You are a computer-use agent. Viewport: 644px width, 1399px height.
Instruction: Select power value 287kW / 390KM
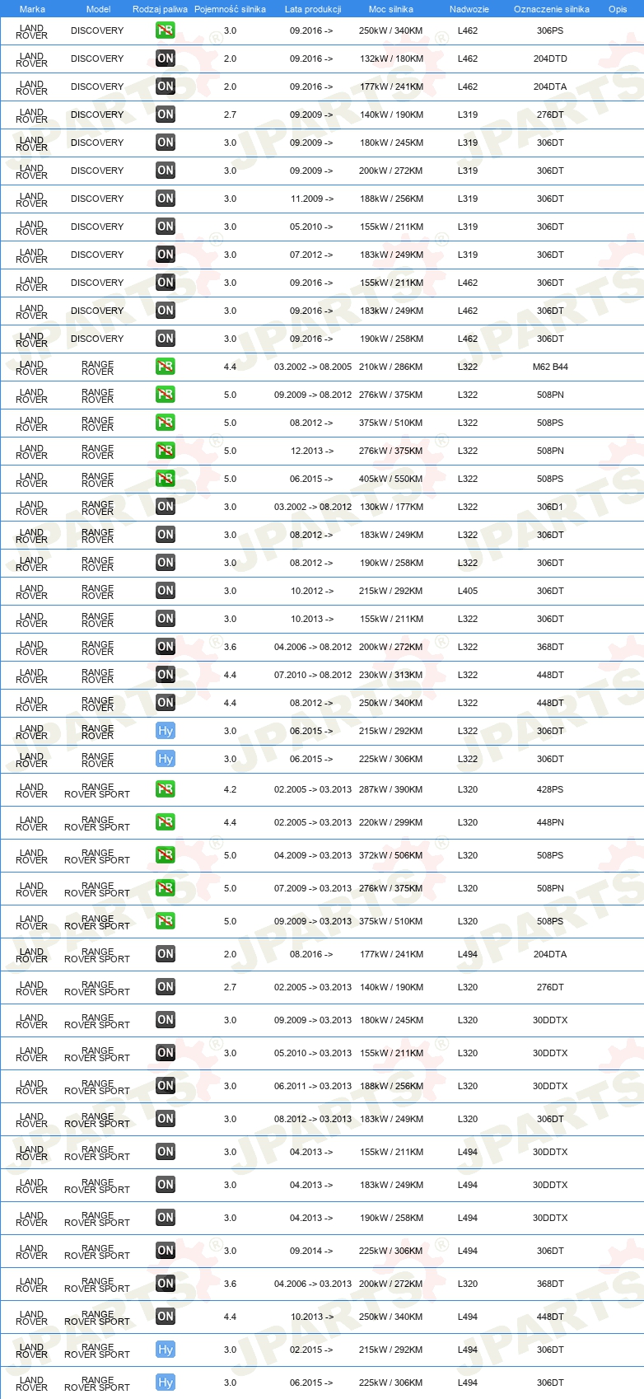point(391,789)
